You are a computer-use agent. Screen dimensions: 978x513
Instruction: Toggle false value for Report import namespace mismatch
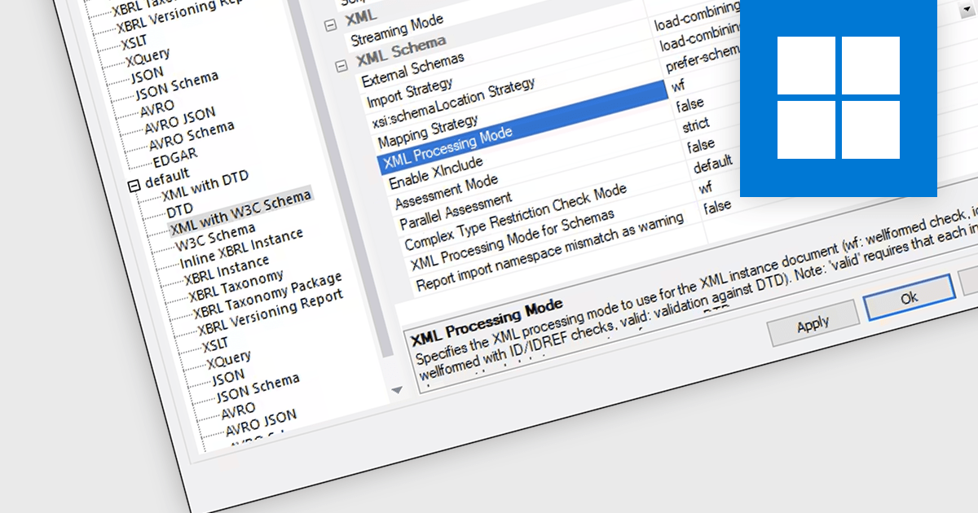coord(717,207)
